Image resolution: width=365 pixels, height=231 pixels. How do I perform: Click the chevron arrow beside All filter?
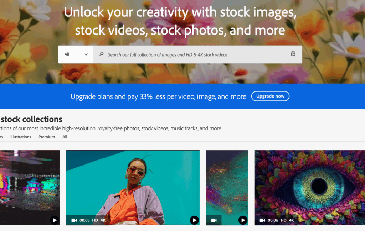pos(86,54)
